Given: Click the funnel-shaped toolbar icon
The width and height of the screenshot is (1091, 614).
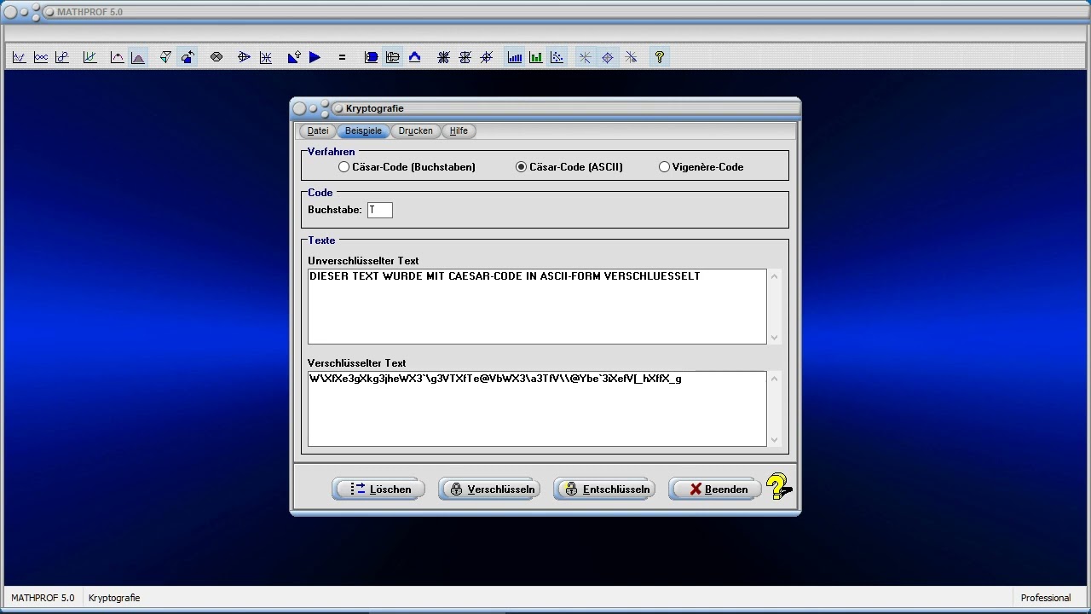Looking at the screenshot, I should (x=165, y=57).
